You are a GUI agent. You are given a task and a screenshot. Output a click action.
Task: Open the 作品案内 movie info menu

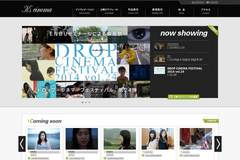(x=133, y=11)
